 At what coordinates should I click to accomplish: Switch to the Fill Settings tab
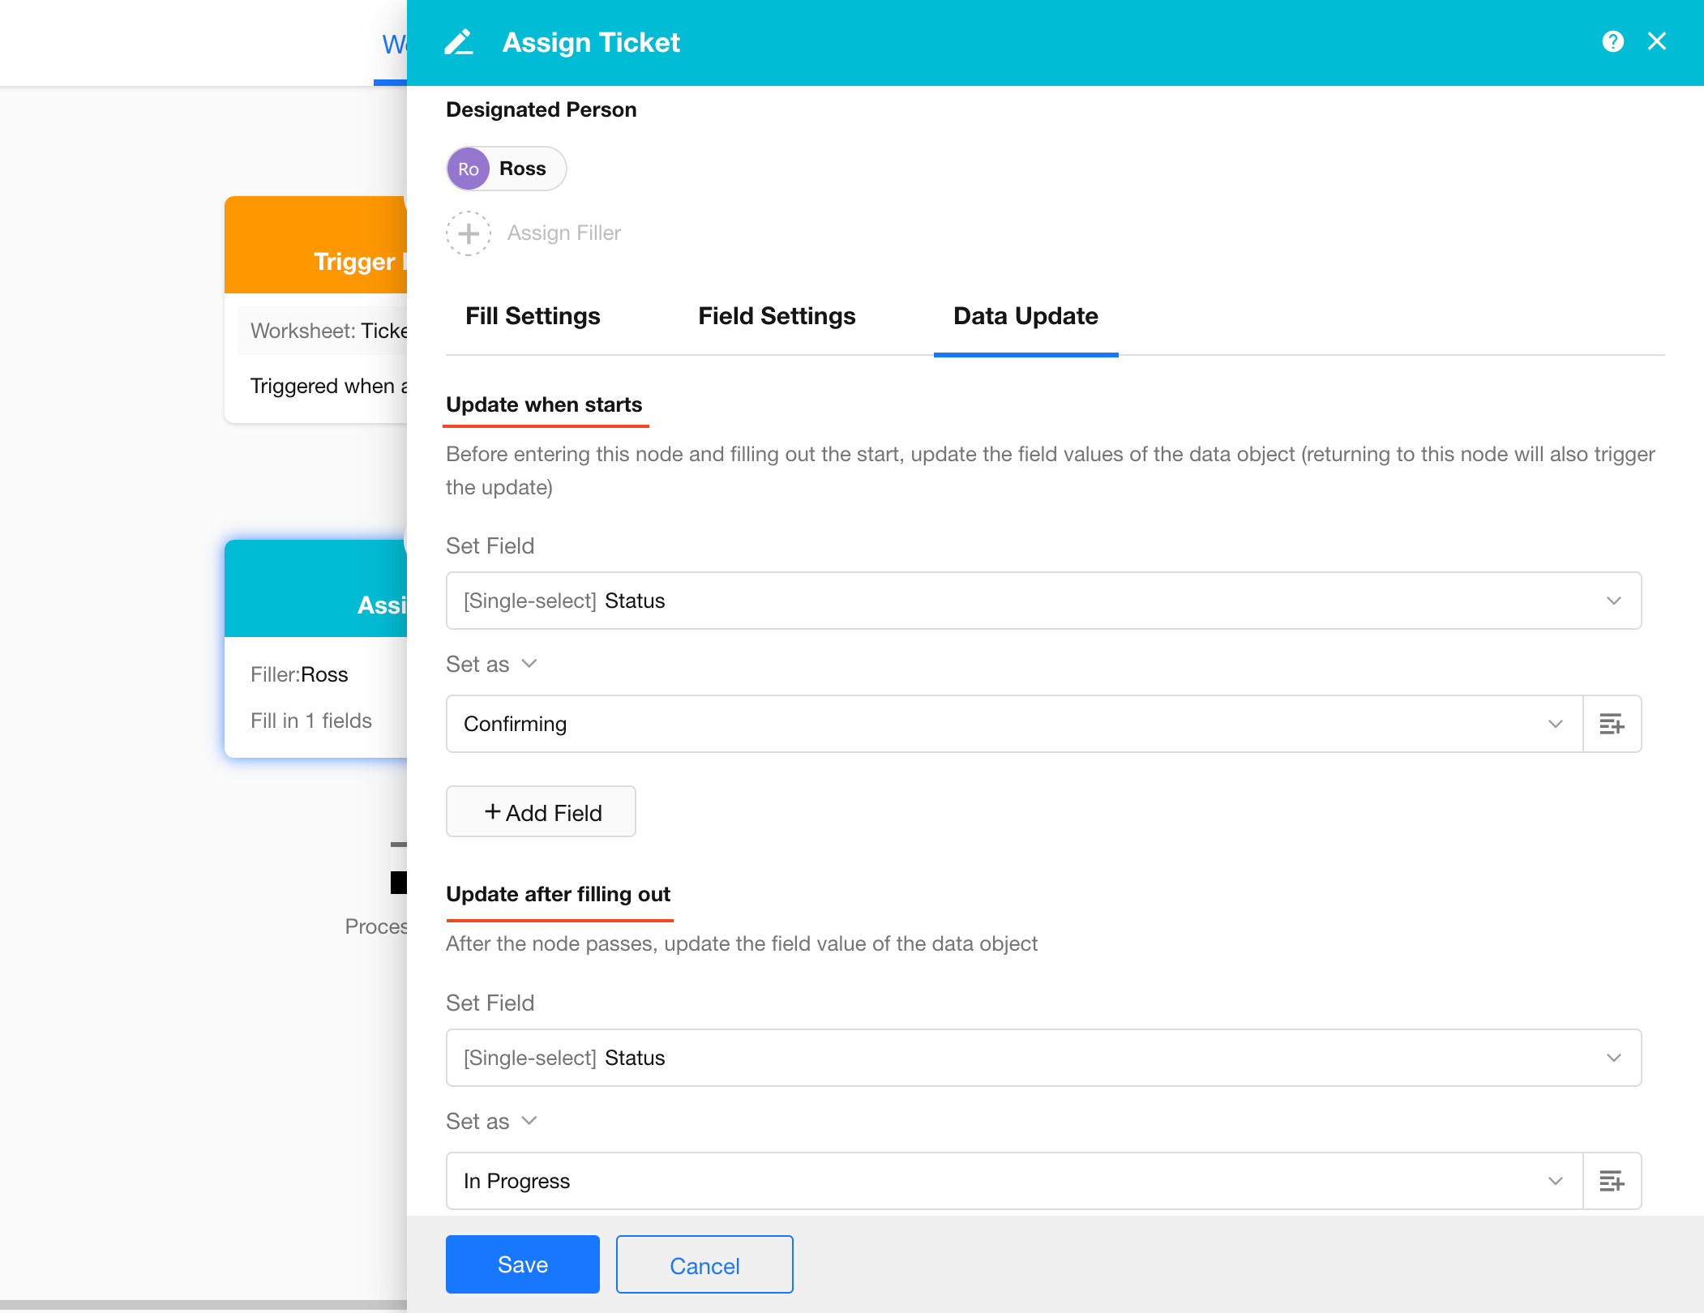click(533, 316)
